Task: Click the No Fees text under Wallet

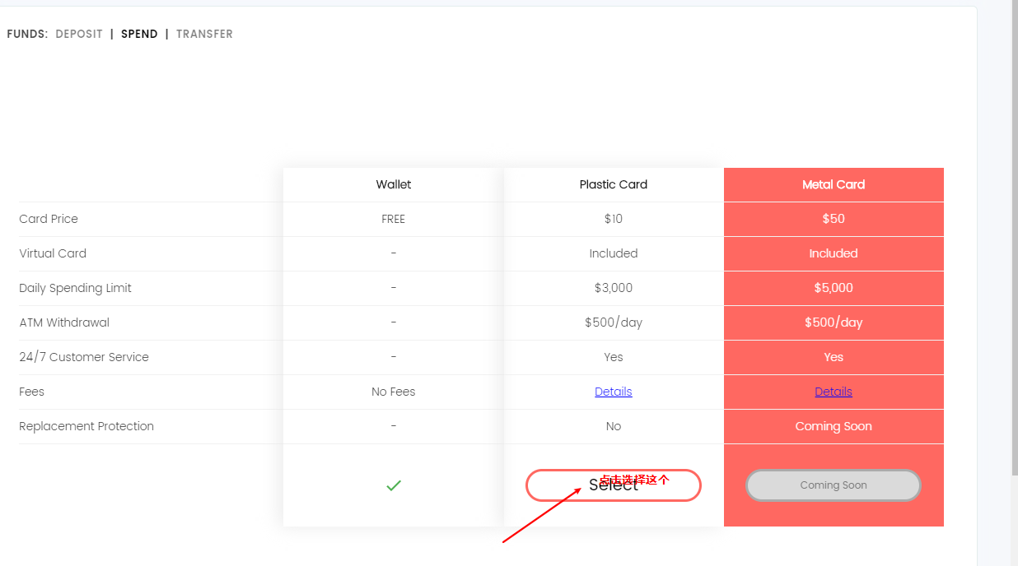Action: point(394,392)
